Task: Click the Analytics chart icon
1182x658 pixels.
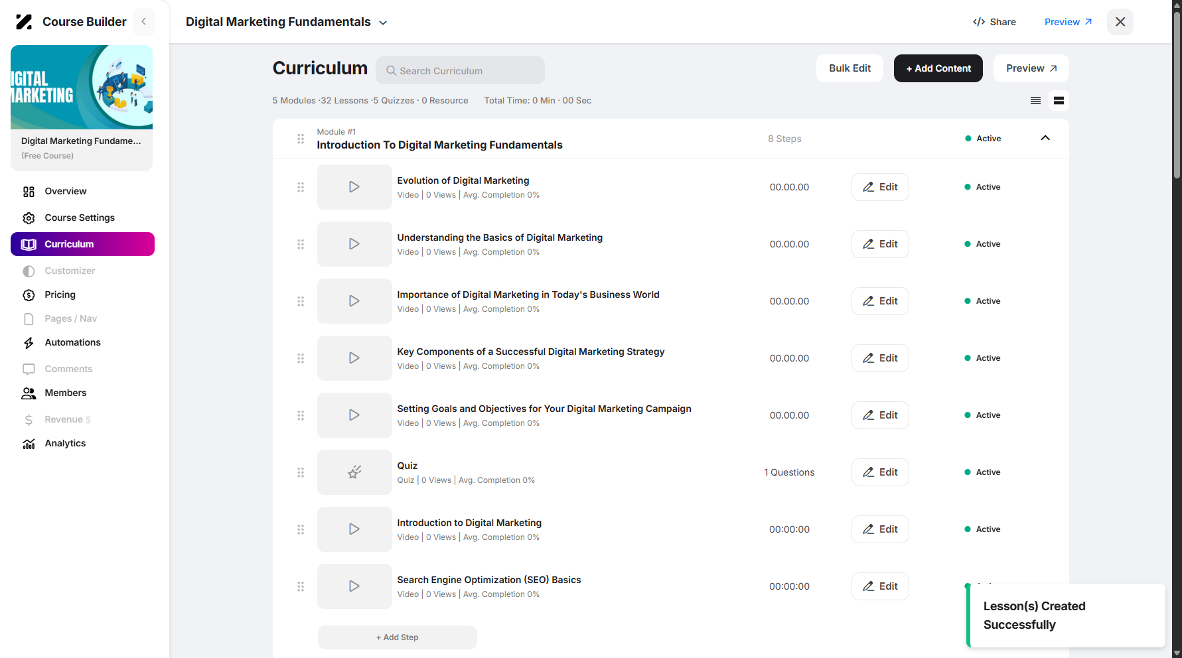Action: coord(29,444)
